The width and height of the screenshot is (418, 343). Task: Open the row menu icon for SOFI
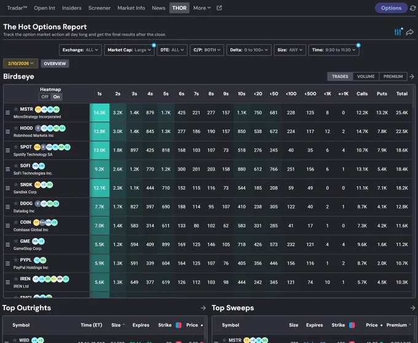[8, 169]
